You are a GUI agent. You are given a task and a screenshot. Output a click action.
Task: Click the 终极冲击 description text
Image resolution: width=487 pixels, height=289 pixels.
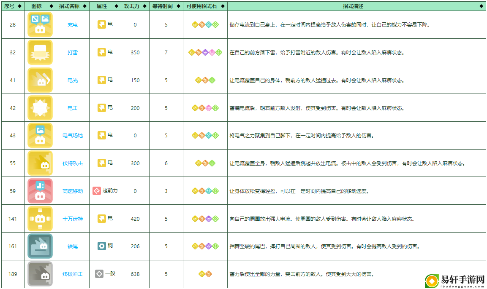click(302, 274)
